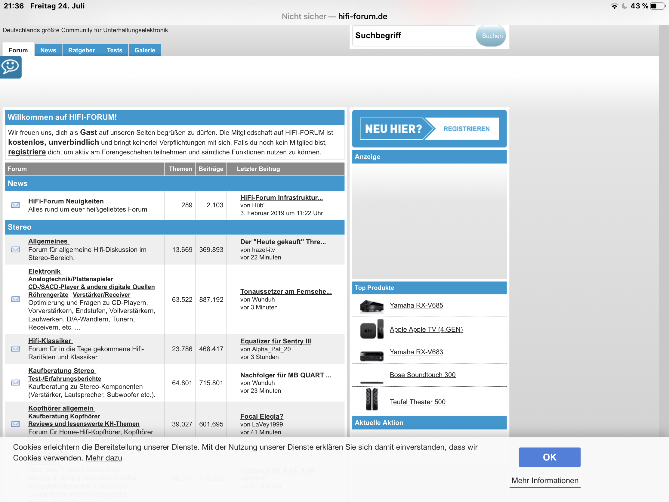Open the Apple TV product image

point(372,329)
